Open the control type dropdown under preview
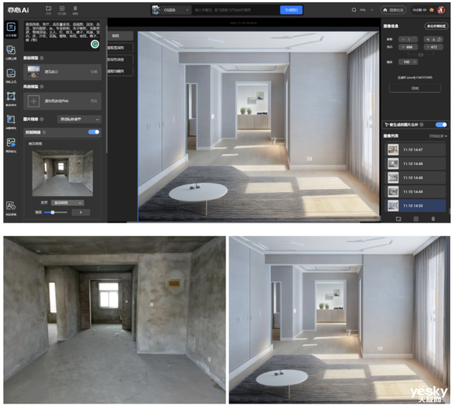Image resolution: width=454 pixels, height=408 pixels. click(x=67, y=203)
